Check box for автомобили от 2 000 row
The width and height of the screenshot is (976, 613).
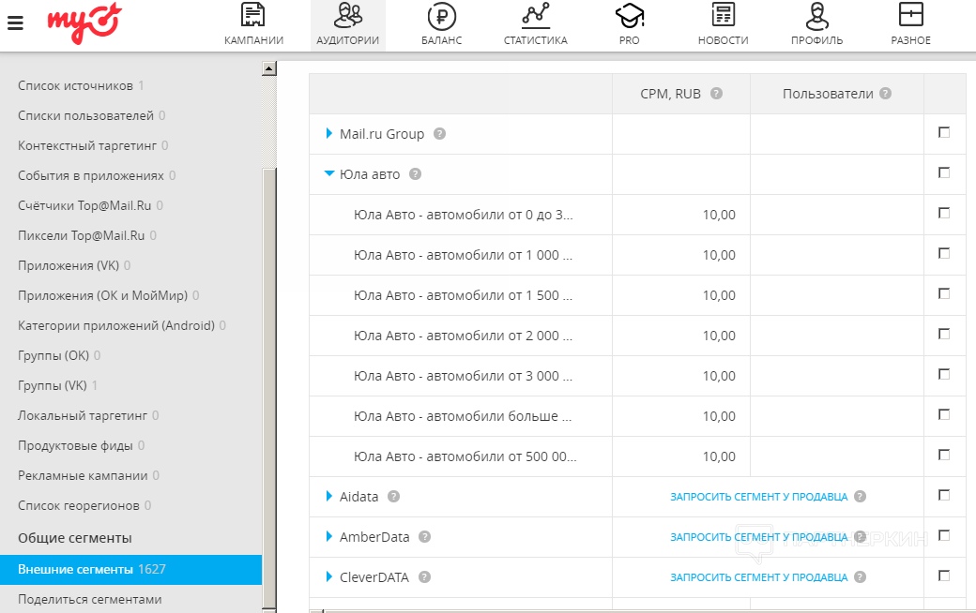tap(944, 334)
